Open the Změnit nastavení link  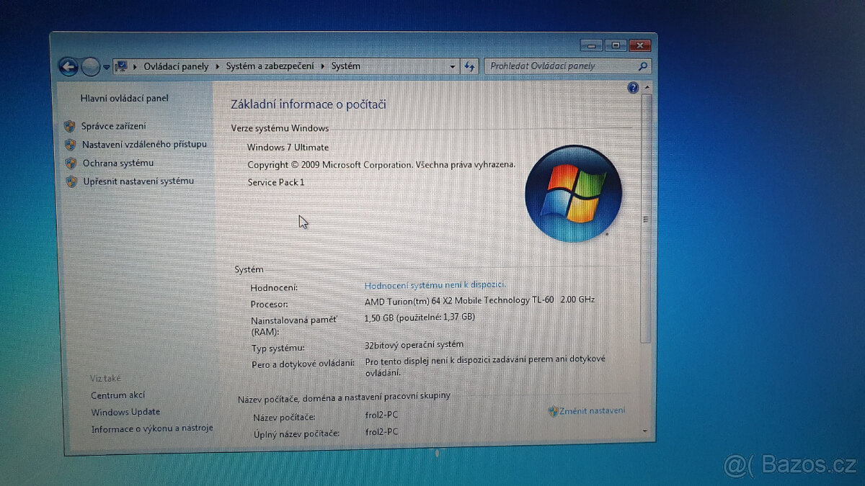[593, 410]
